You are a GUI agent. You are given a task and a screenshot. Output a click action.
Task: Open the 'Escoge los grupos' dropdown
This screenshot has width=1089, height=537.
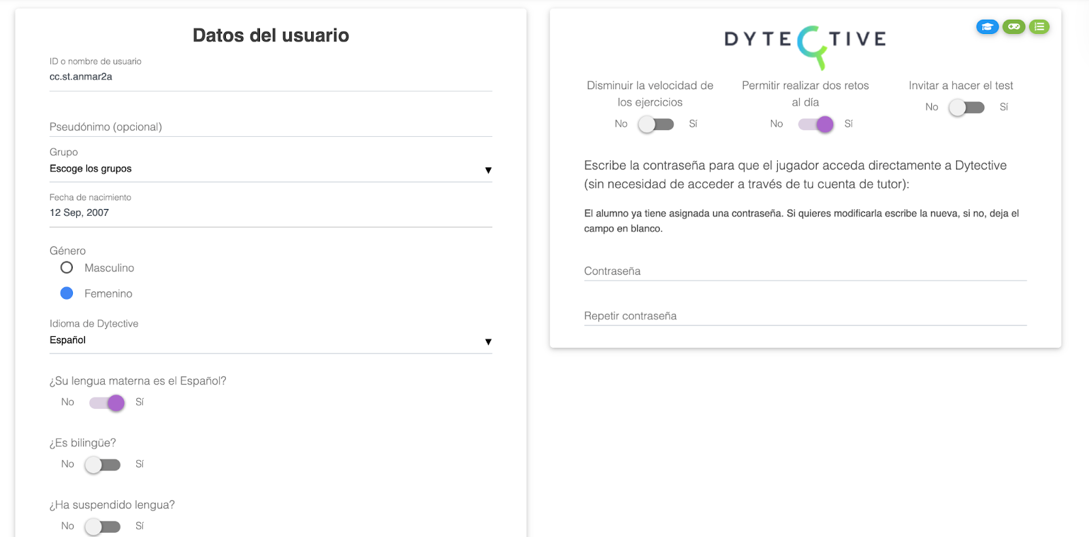click(x=270, y=169)
